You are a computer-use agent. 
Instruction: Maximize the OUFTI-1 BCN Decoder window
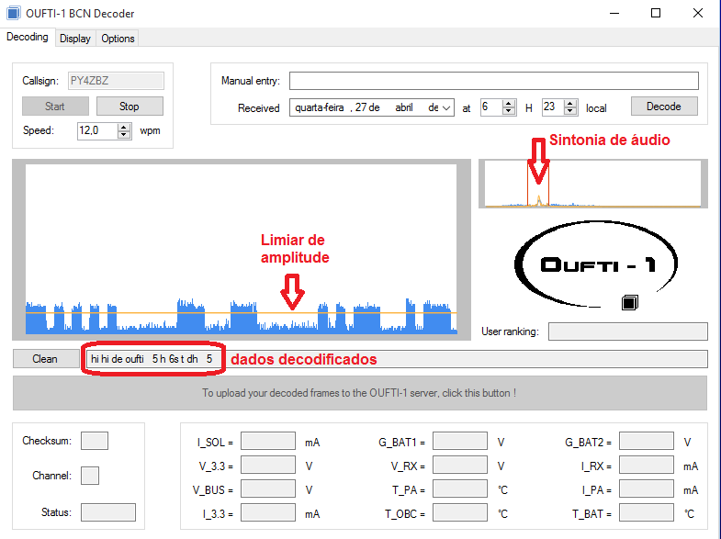656,14
